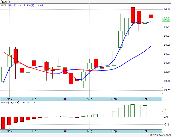Image resolution: width=171 pixels, height=137 pixels.
Task: Click the last green MACD bar in the histogram
Action: click(151, 111)
